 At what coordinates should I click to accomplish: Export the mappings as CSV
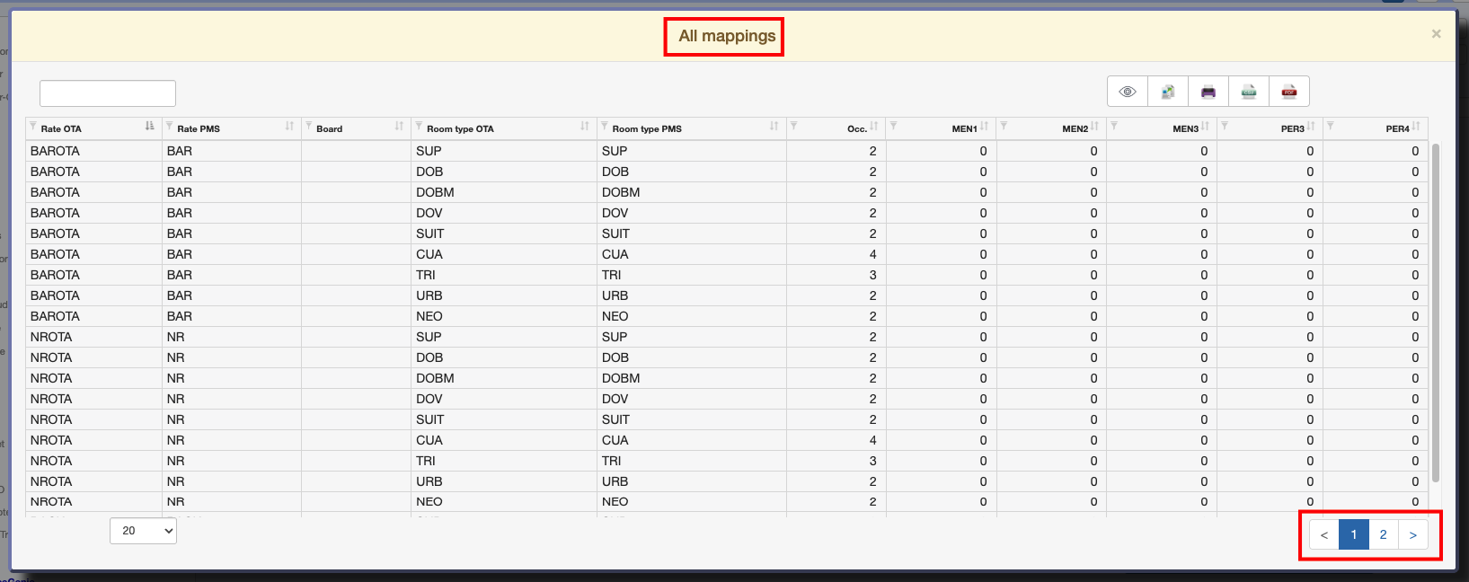pos(1249,92)
